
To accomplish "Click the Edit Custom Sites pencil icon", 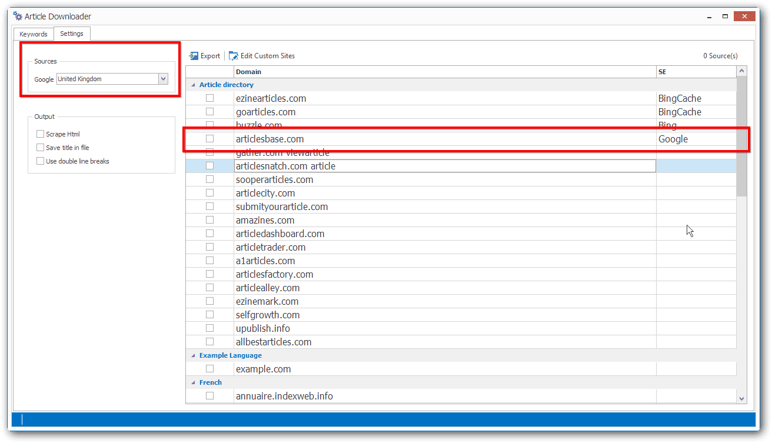I will (234, 56).
